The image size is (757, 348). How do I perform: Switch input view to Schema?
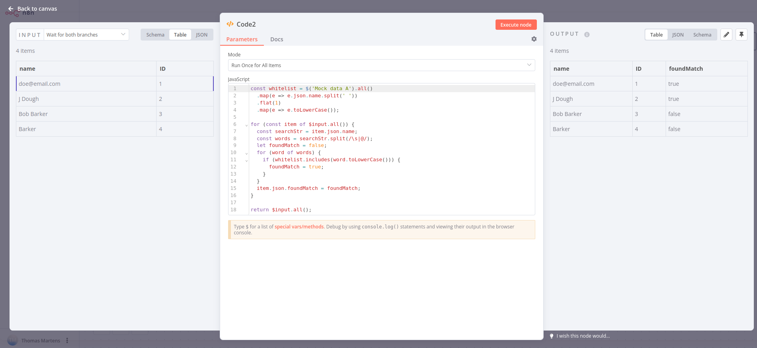(155, 35)
